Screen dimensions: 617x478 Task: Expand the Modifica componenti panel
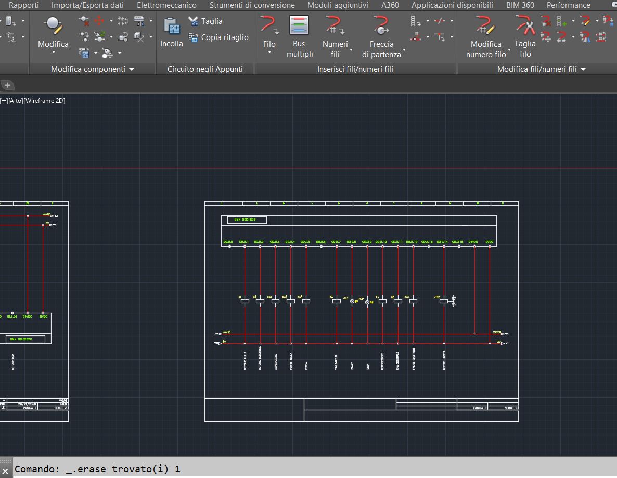click(131, 69)
